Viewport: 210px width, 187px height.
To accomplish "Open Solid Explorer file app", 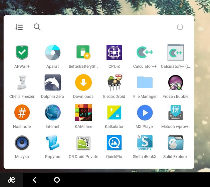I will click(x=176, y=142).
